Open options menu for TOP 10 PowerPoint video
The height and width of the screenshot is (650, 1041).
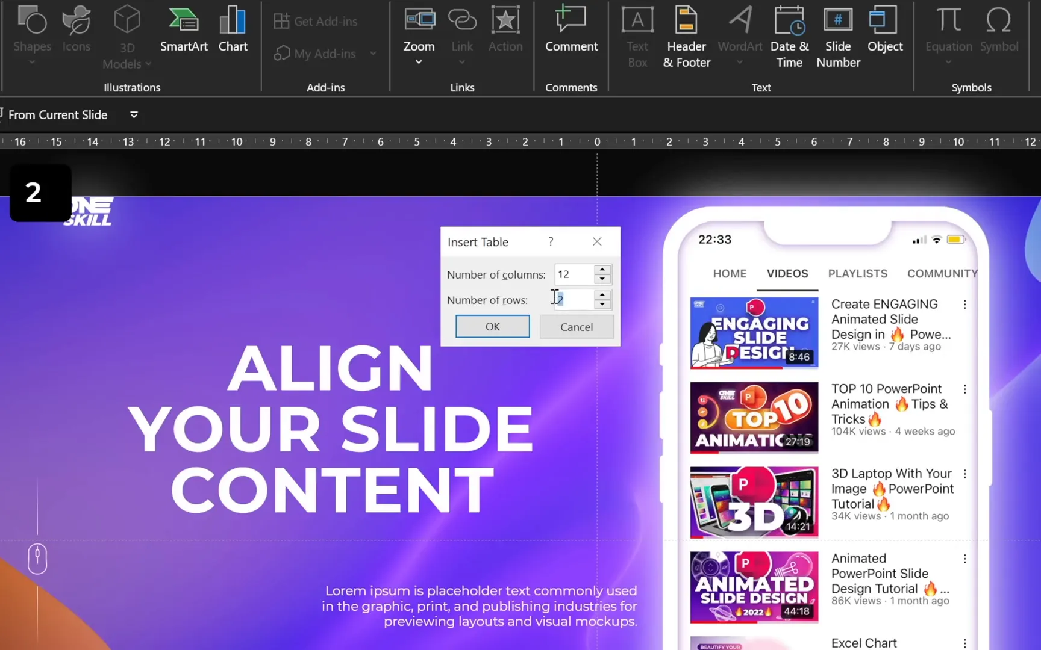(964, 389)
